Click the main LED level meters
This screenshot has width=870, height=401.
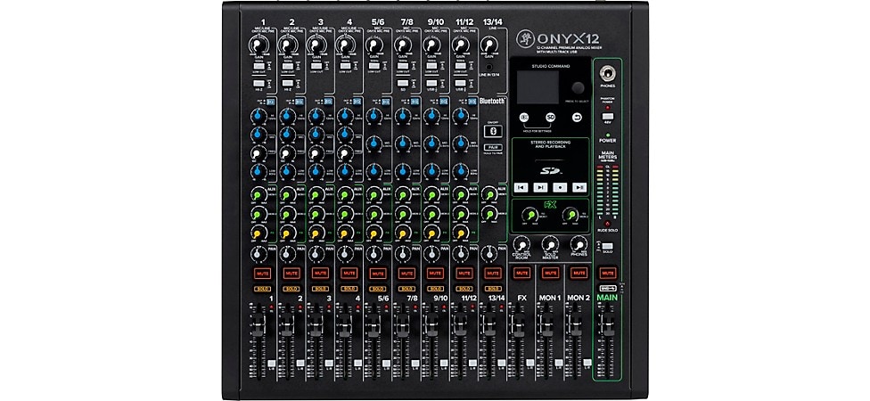click(608, 192)
